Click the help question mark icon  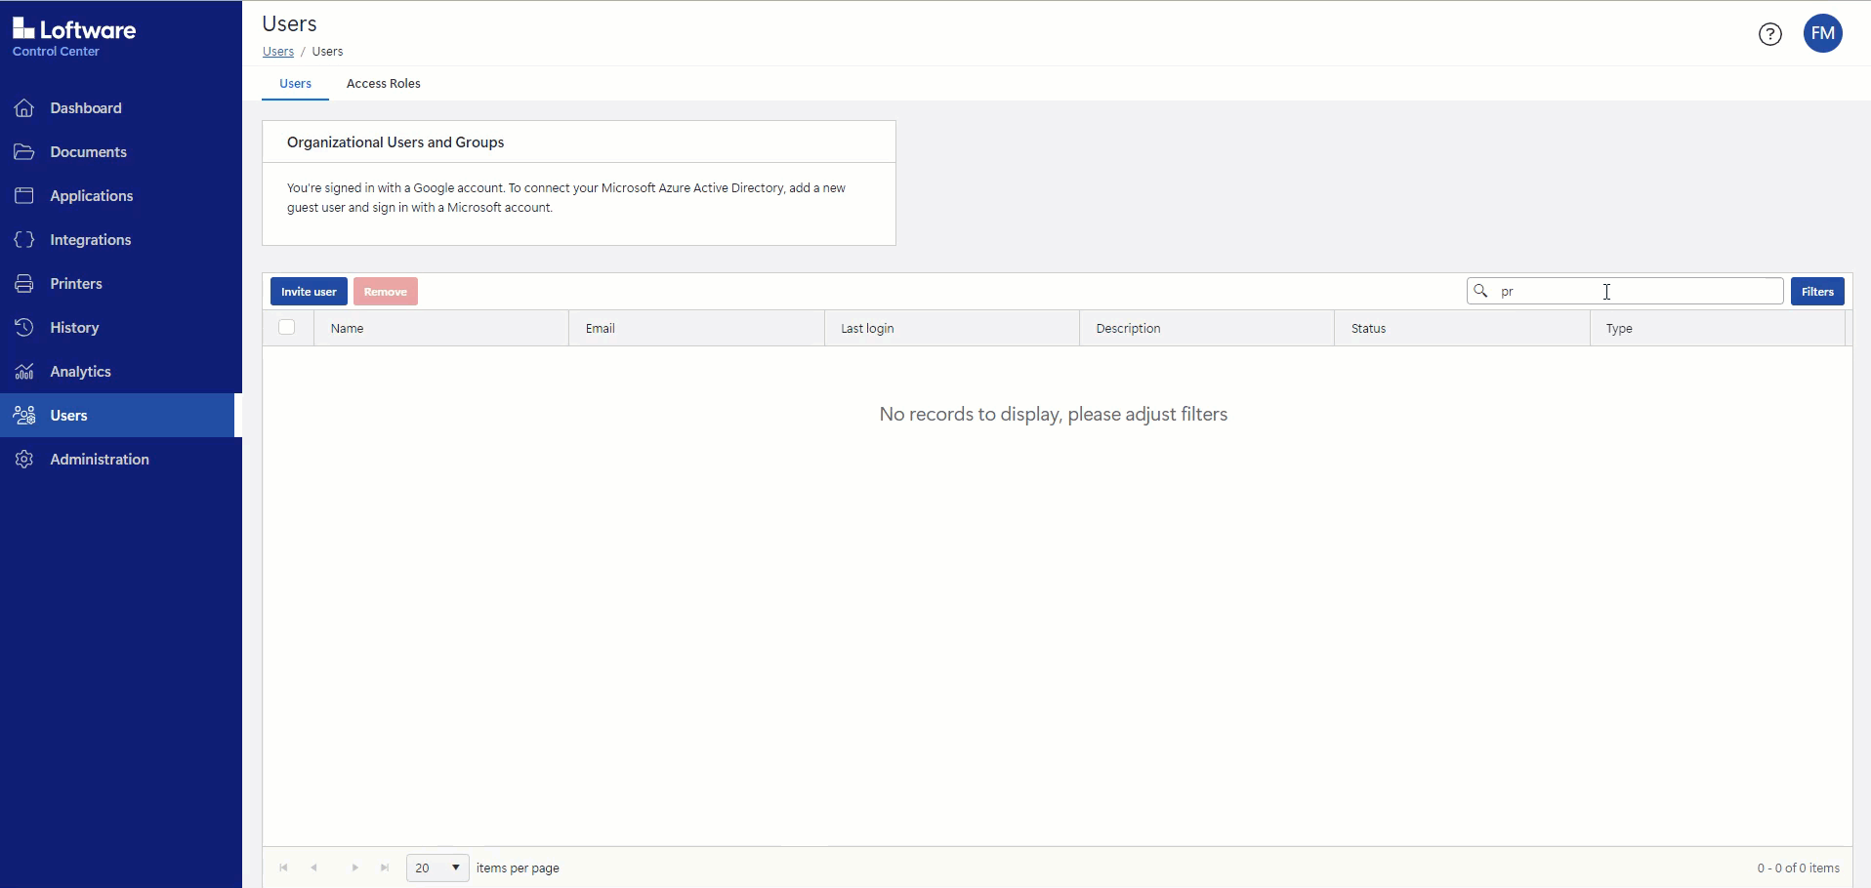pos(1769,33)
